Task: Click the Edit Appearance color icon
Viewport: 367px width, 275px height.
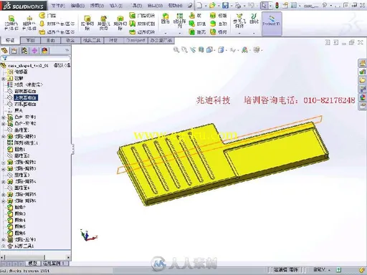Action: (244, 50)
